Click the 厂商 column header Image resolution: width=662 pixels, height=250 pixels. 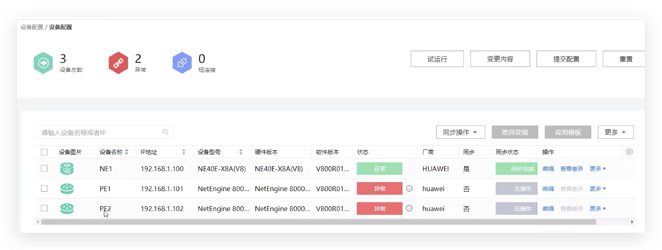(x=428, y=152)
